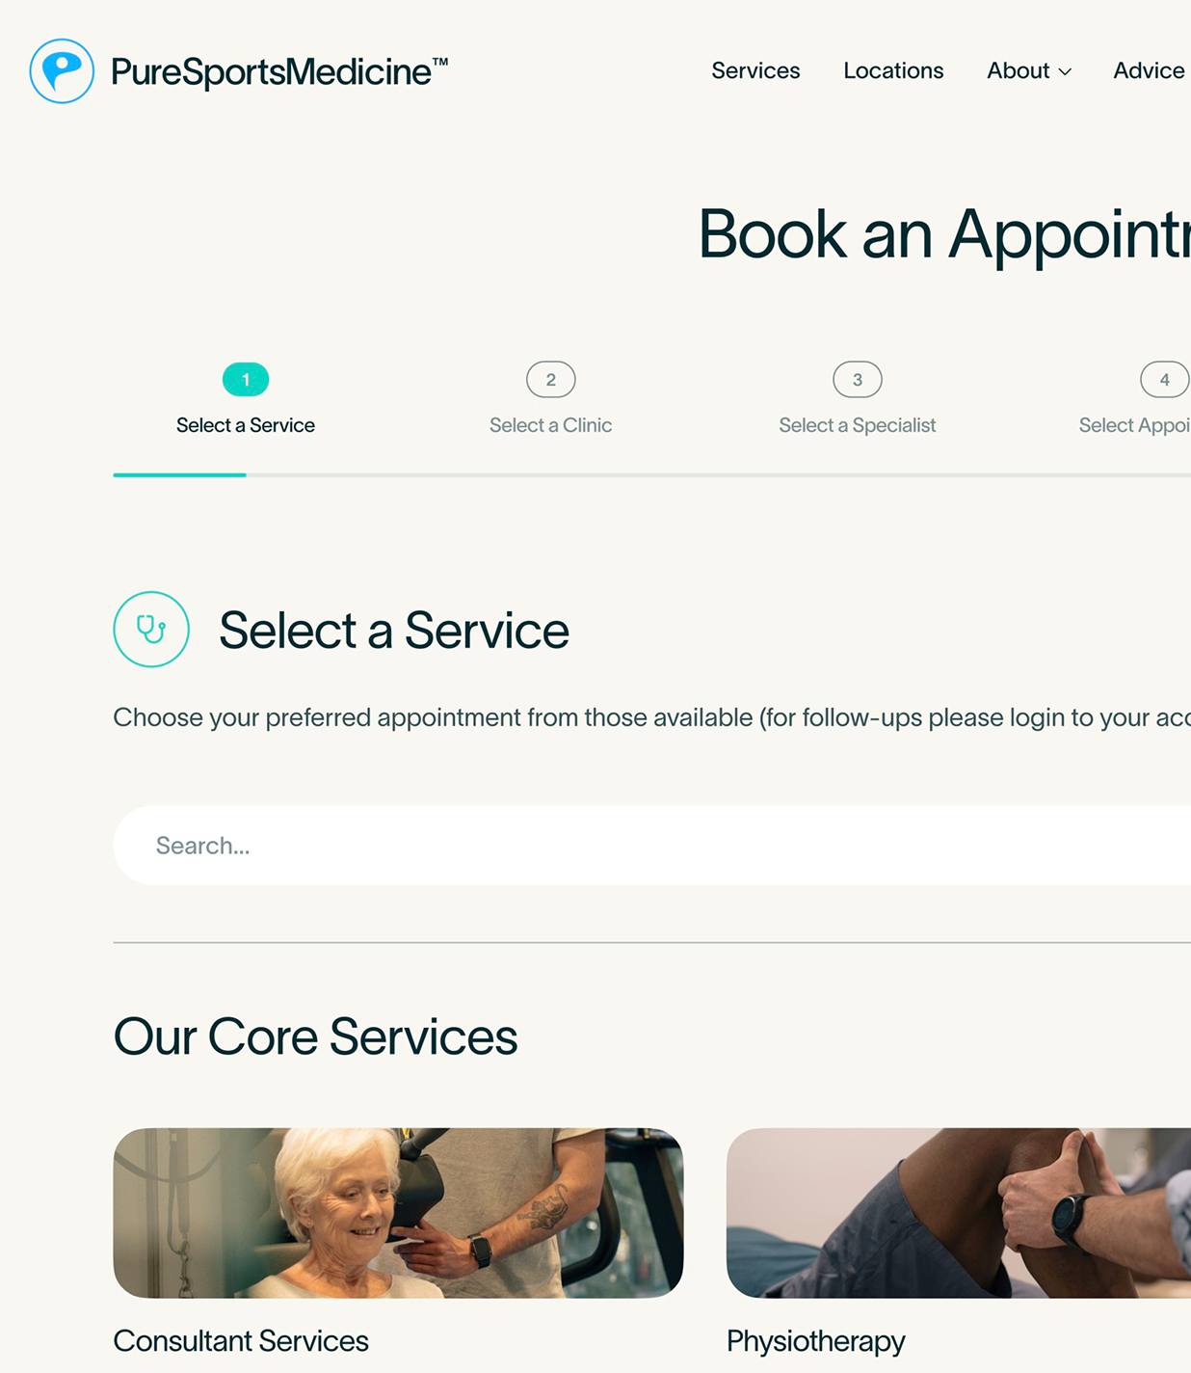Select step 1 number badge

tap(246, 380)
